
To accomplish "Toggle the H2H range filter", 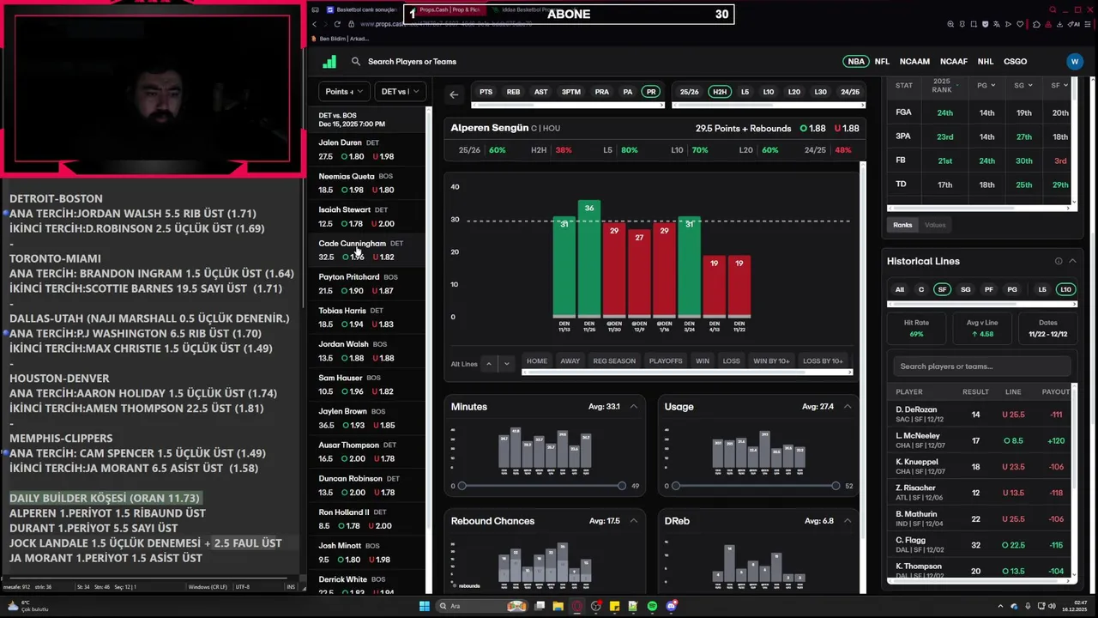I will pos(720,92).
